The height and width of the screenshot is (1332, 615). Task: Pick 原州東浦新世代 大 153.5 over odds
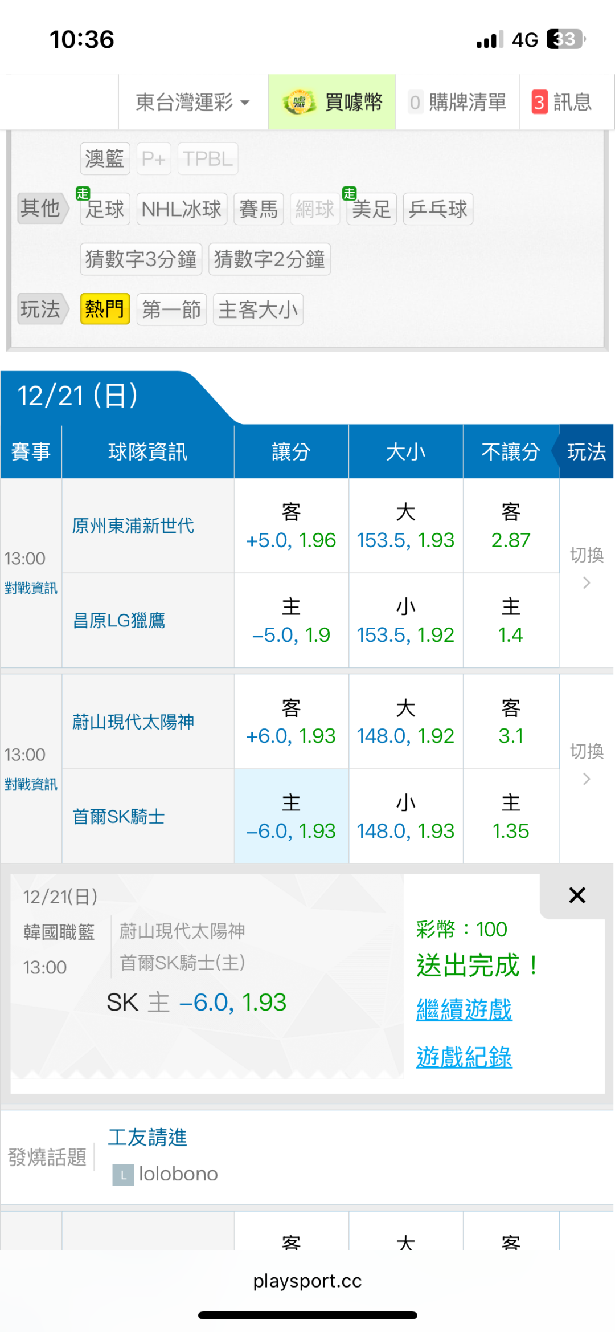tap(405, 526)
